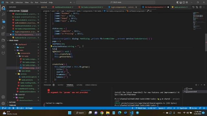Image resolution: width=207 pixels, height=116 pixels.
Task: Go back with the navigation arrow
Action: coord(71,2)
